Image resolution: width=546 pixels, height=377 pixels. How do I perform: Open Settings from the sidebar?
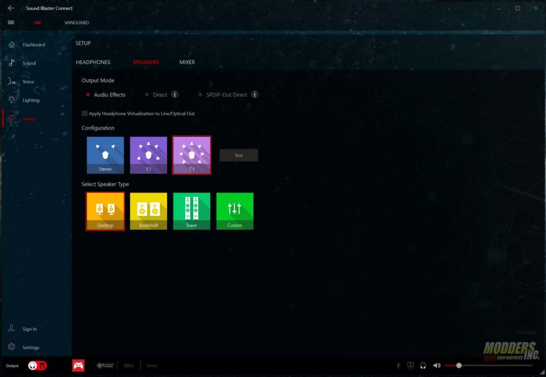click(31, 347)
